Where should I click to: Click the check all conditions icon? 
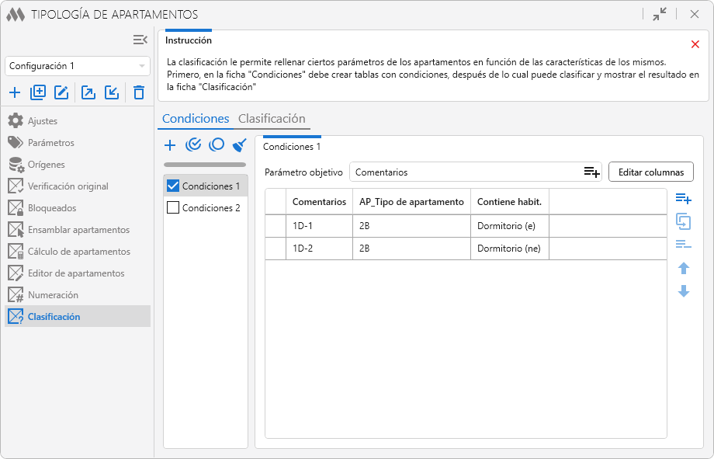point(194,144)
